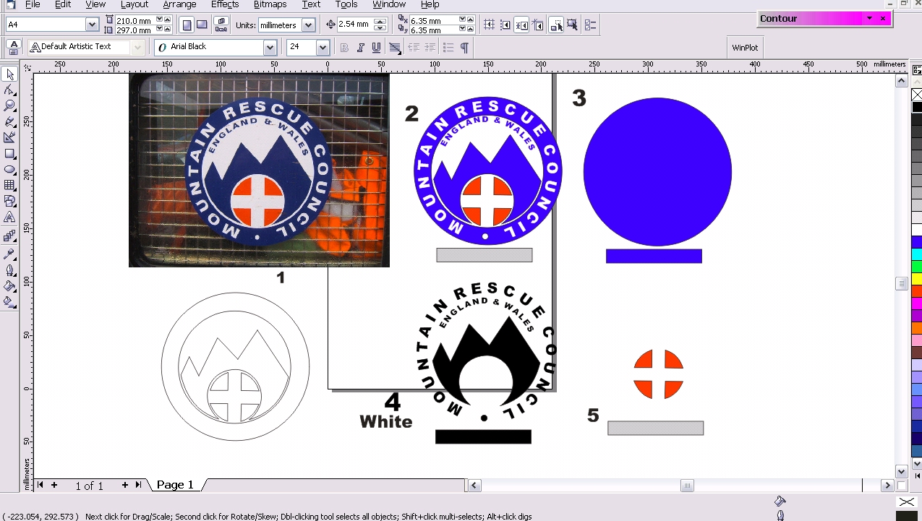The image size is (922, 521).
Task: Choose the Rectangle tool
Action: coord(9,154)
